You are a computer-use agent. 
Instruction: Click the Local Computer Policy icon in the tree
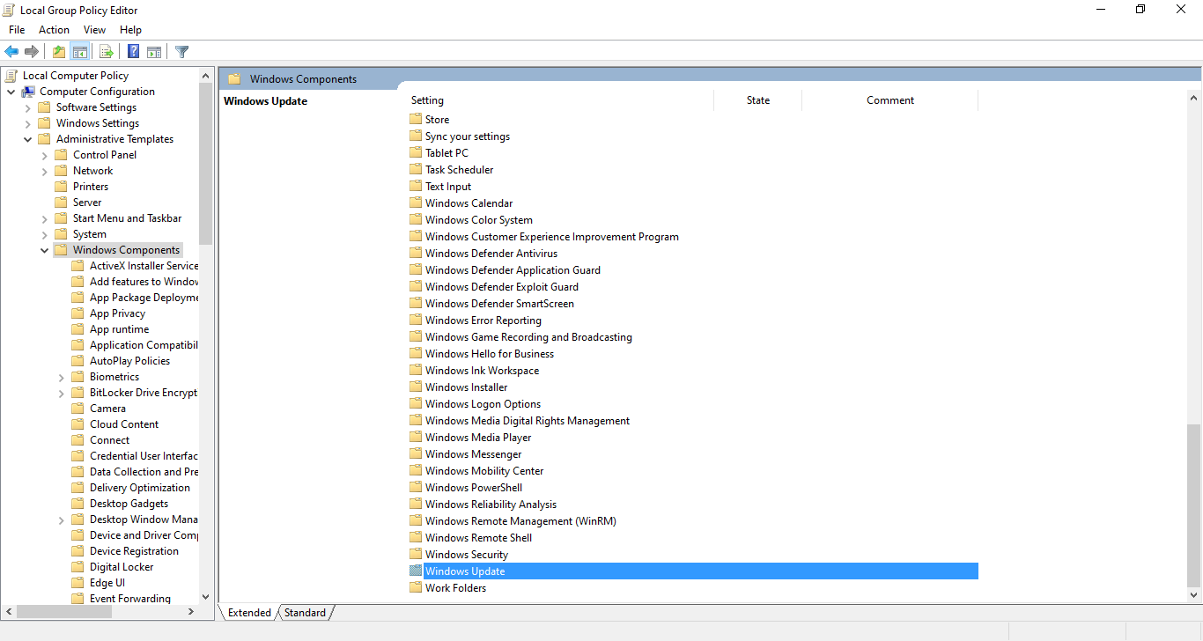pyautogui.click(x=11, y=76)
